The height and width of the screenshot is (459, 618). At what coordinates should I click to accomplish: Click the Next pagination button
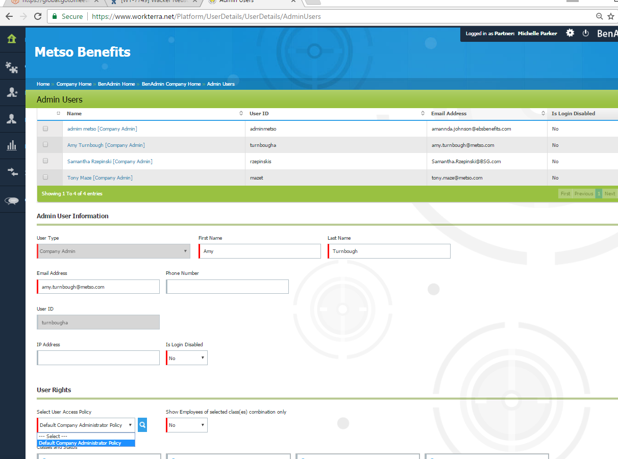coord(610,194)
